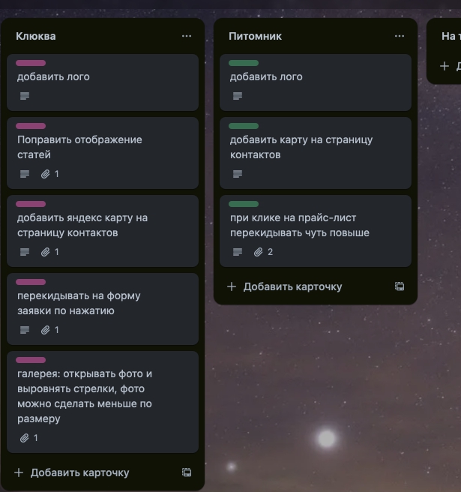
Task: Click the Питомник list title
Action: [255, 36]
